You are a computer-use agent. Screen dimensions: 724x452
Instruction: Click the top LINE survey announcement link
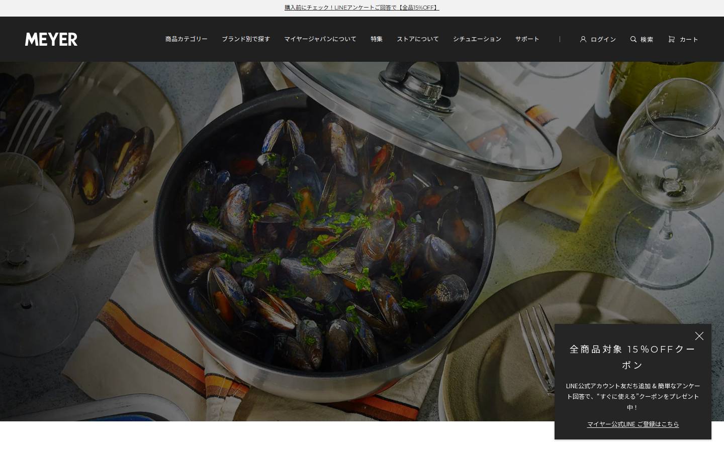(x=362, y=8)
